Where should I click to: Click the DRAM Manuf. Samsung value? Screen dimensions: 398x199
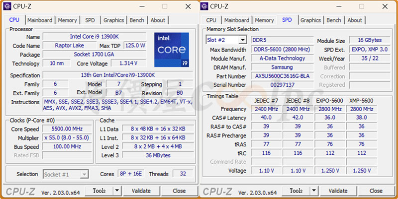point(282,67)
